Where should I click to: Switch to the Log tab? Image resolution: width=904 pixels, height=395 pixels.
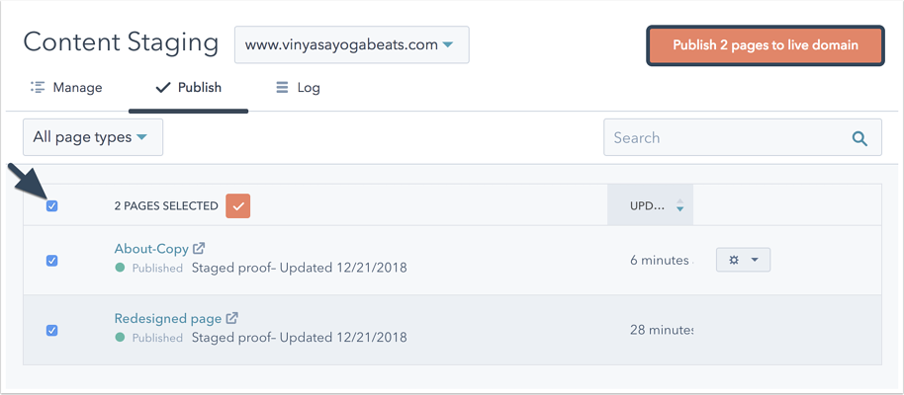point(298,88)
